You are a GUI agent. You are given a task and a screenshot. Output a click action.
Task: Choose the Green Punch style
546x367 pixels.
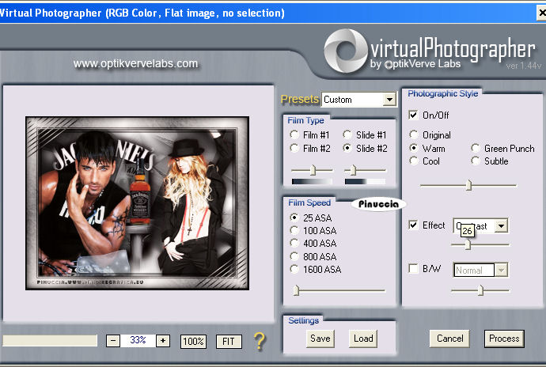click(x=476, y=149)
